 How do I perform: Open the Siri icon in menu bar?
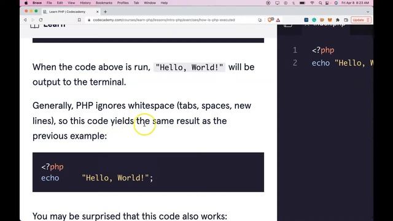[x=336, y=3]
